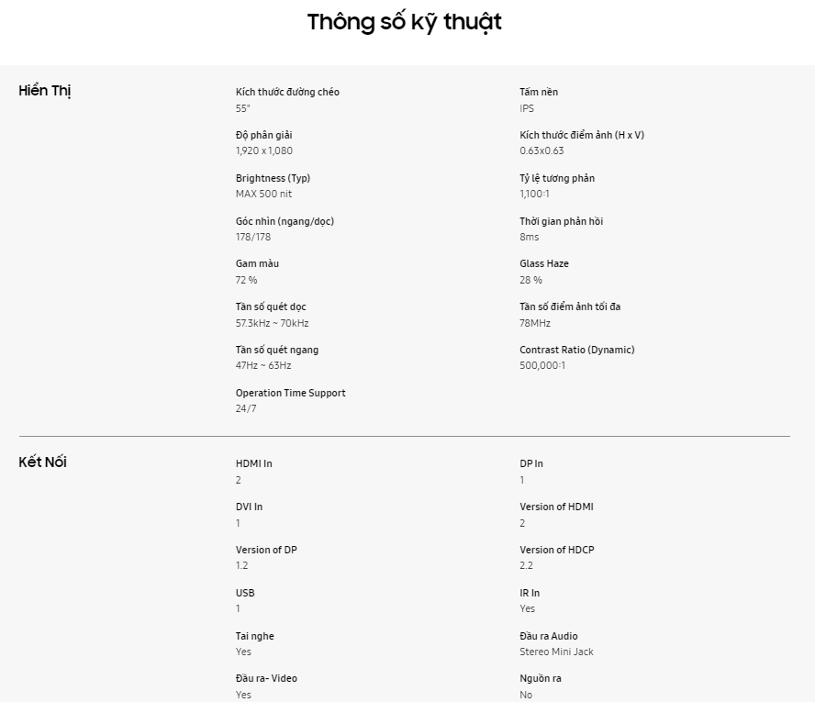
Task: Click the "MAX 500 nit" brightness value
Action: [x=263, y=194]
